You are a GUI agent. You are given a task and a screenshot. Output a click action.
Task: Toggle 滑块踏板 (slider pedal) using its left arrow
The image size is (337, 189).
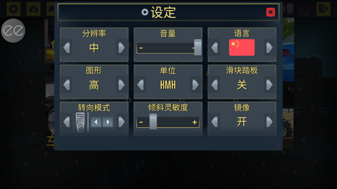pyautogui.click(x=214, y=85)
